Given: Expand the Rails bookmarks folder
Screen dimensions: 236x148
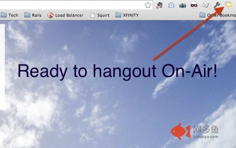Looking at the screenshot, I should tap(33, 15).
